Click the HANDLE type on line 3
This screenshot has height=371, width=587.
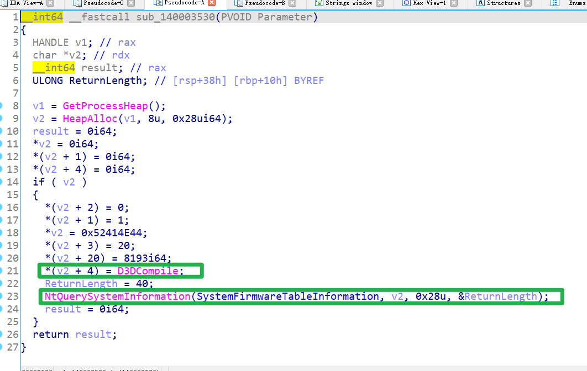[x=50, y=43]
